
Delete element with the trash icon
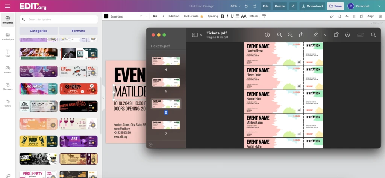click(380, 16)
